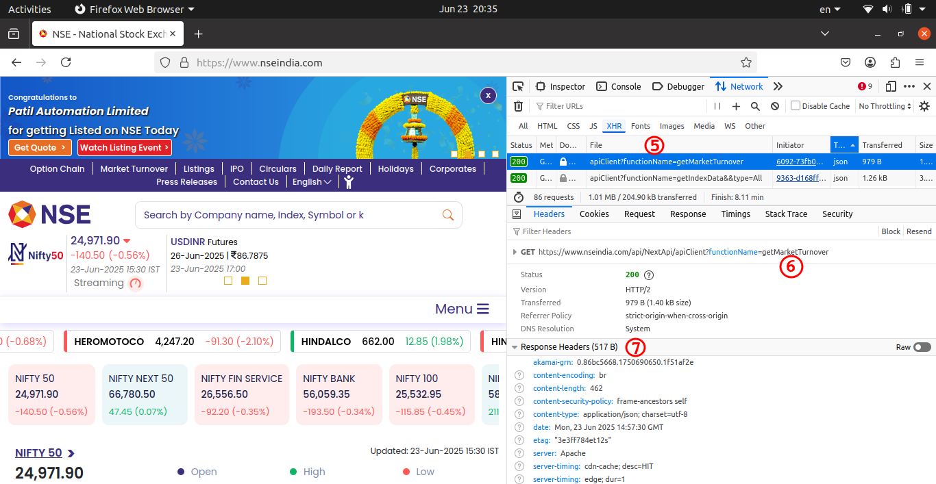Click the Filter Headers field
Image resolution: width=936 pixels, height=484 pixels.
[692, 231]
